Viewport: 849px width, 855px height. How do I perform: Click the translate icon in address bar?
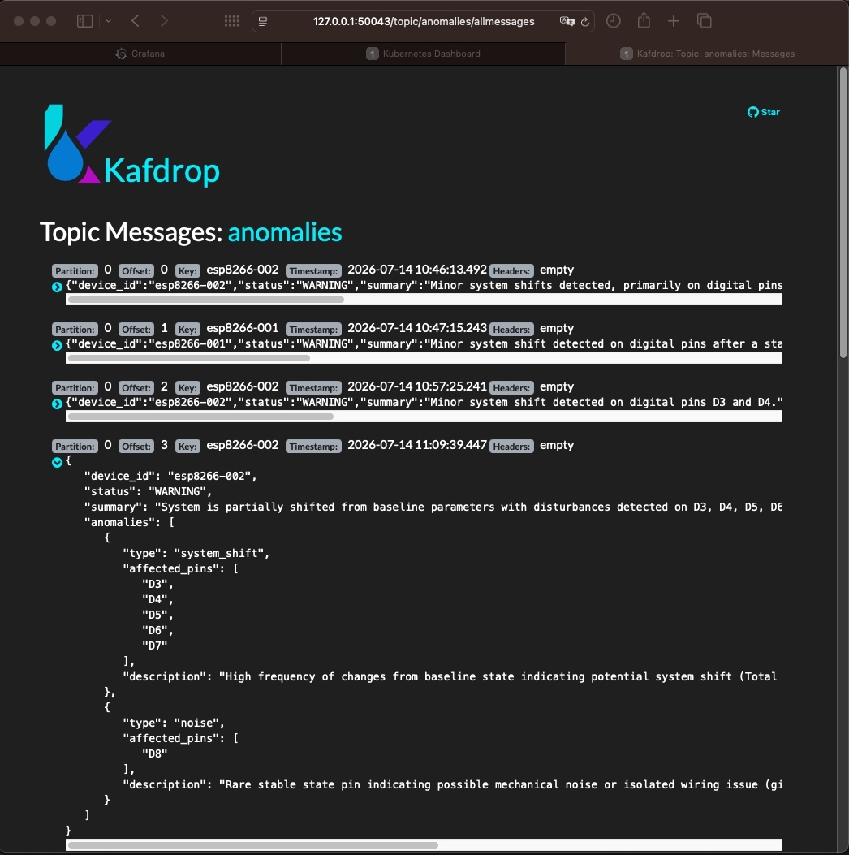pyautogui.click(x=567, y=21)
